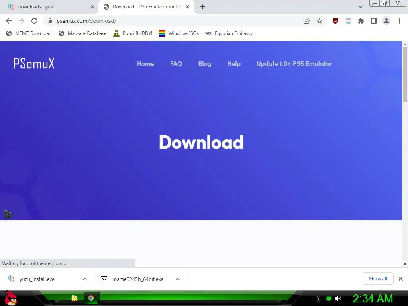Screen dimensions: 408x306
Task: Click the green network monitor tray icon
Action: click(x=329, y=298)
